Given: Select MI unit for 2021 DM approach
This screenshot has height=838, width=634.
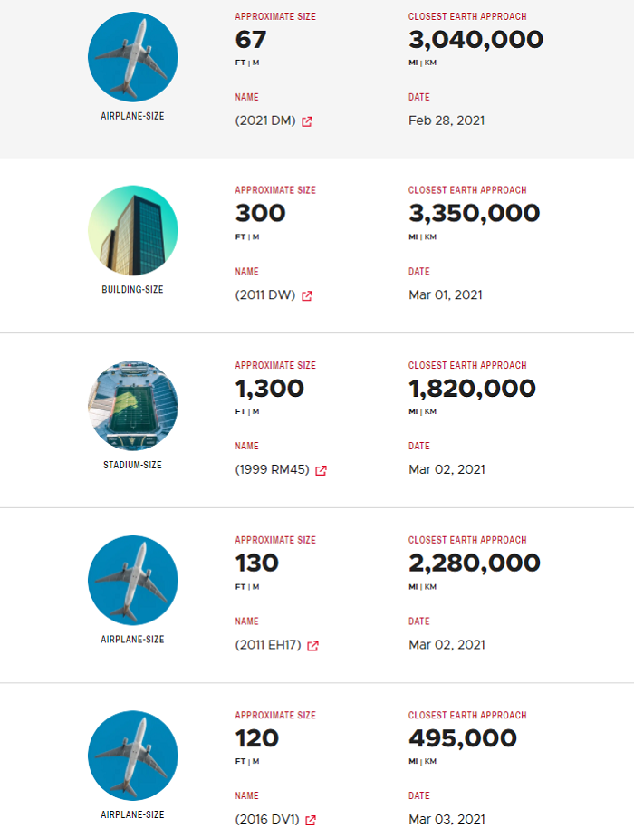Looking at the screenshot, I should click(413, 63).
